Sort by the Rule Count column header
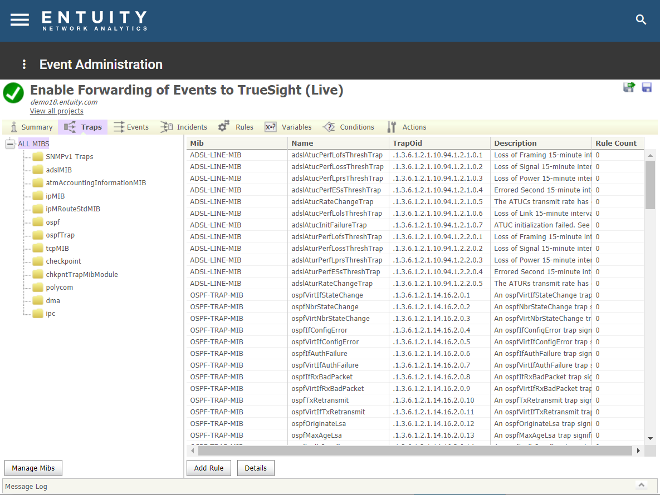 pos(618,143)
